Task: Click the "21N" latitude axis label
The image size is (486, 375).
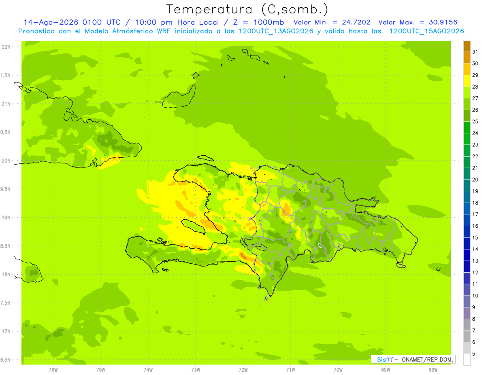Action: coord(6,104)
